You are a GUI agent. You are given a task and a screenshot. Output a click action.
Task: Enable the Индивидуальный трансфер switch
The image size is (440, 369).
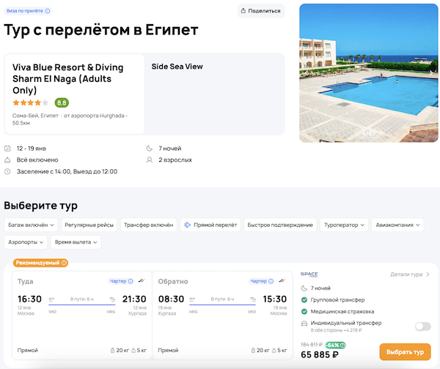click(x=422, y=327)
